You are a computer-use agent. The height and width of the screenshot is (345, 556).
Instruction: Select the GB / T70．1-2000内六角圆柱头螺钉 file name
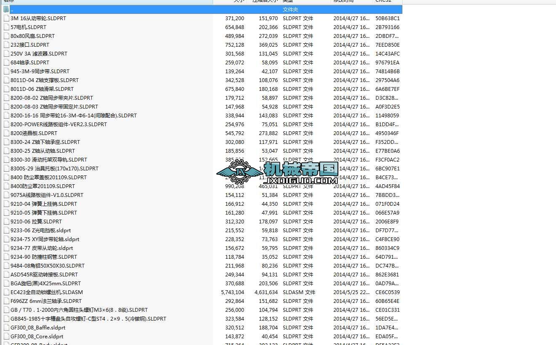click(x=79, y=310)
